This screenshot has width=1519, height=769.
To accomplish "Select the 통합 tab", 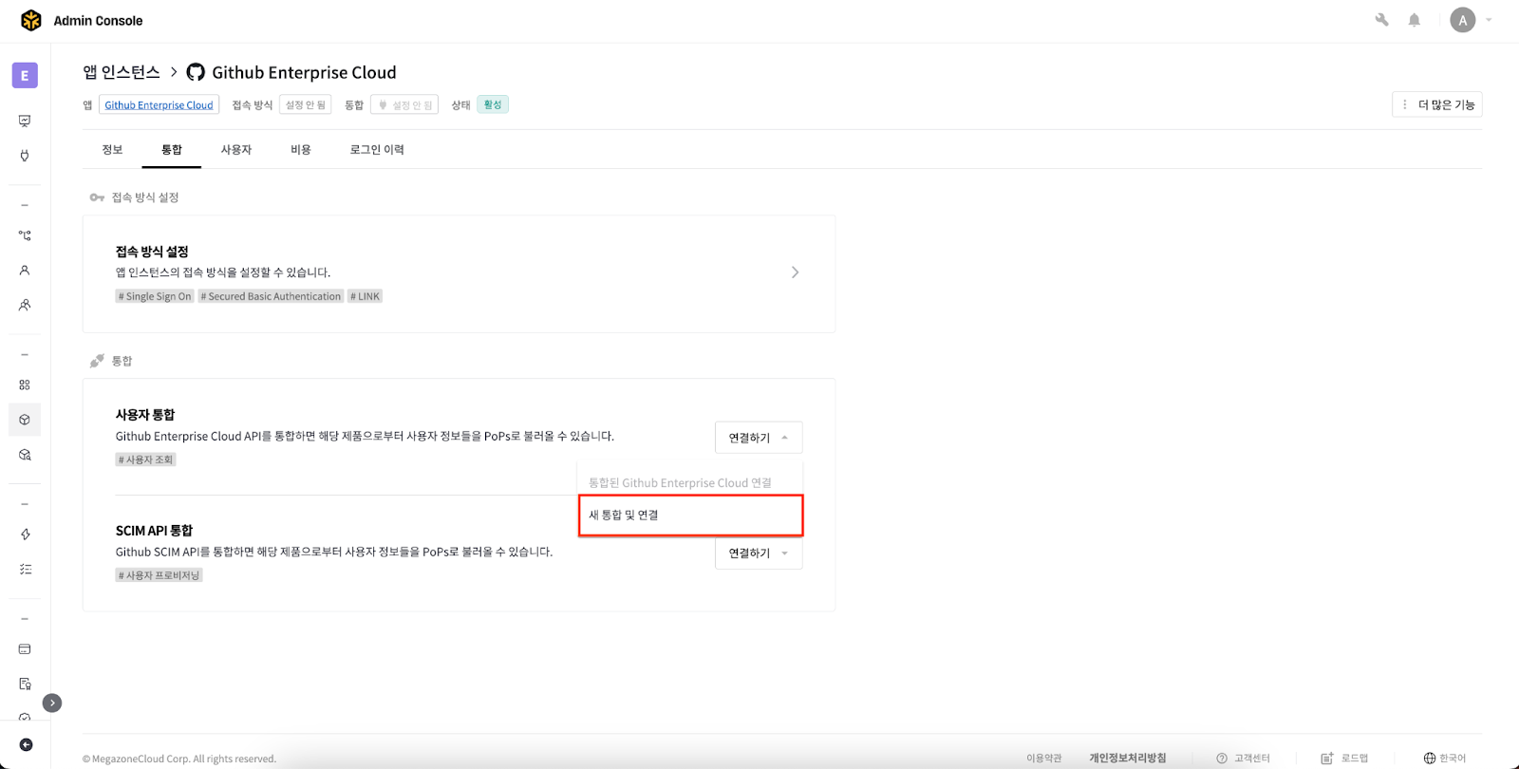I will [171, 150].
